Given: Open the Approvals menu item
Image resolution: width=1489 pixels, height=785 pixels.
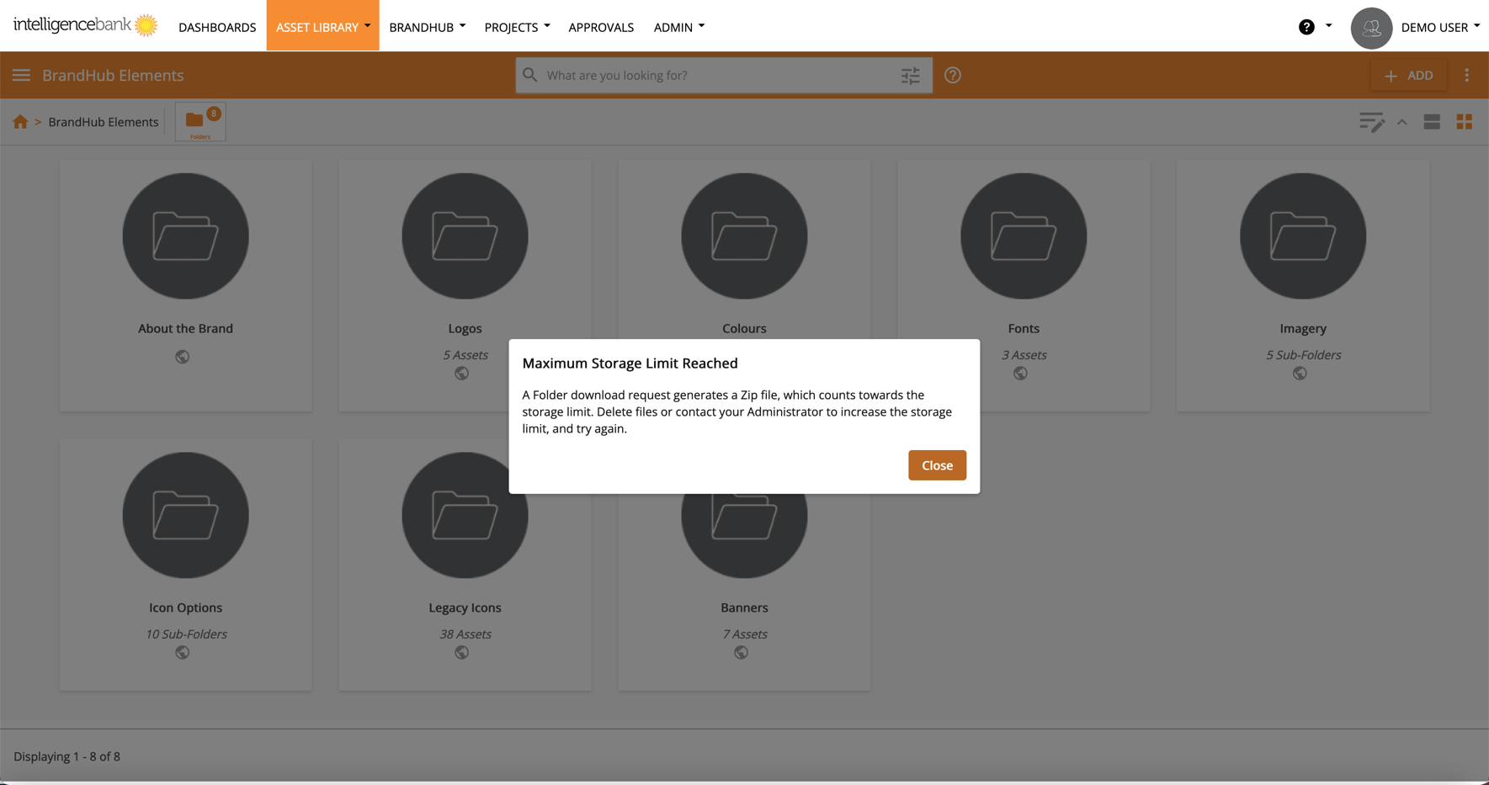Looking at the screenshot, I should [600, 27].
